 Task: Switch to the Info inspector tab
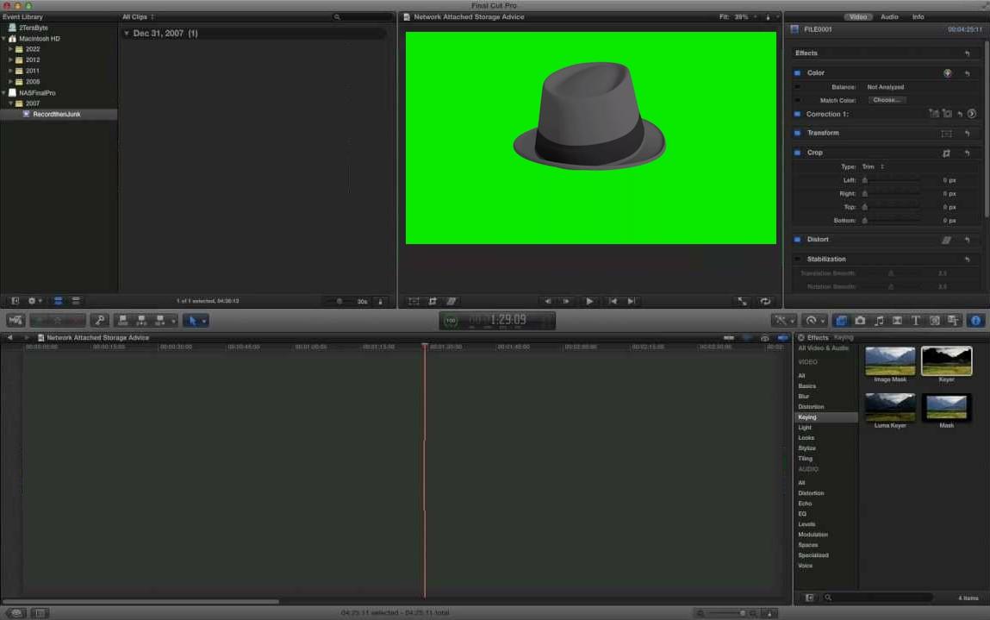point(918,17)
